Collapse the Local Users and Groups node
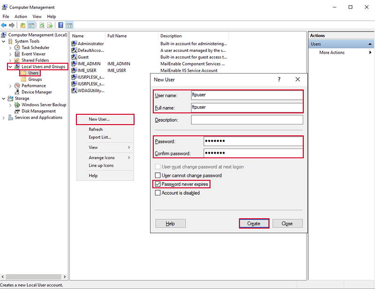 [10, 67]
